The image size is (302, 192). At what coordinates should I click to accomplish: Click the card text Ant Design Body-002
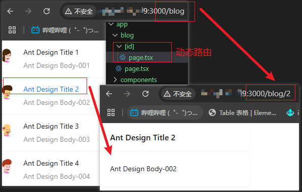click(143, 169)
